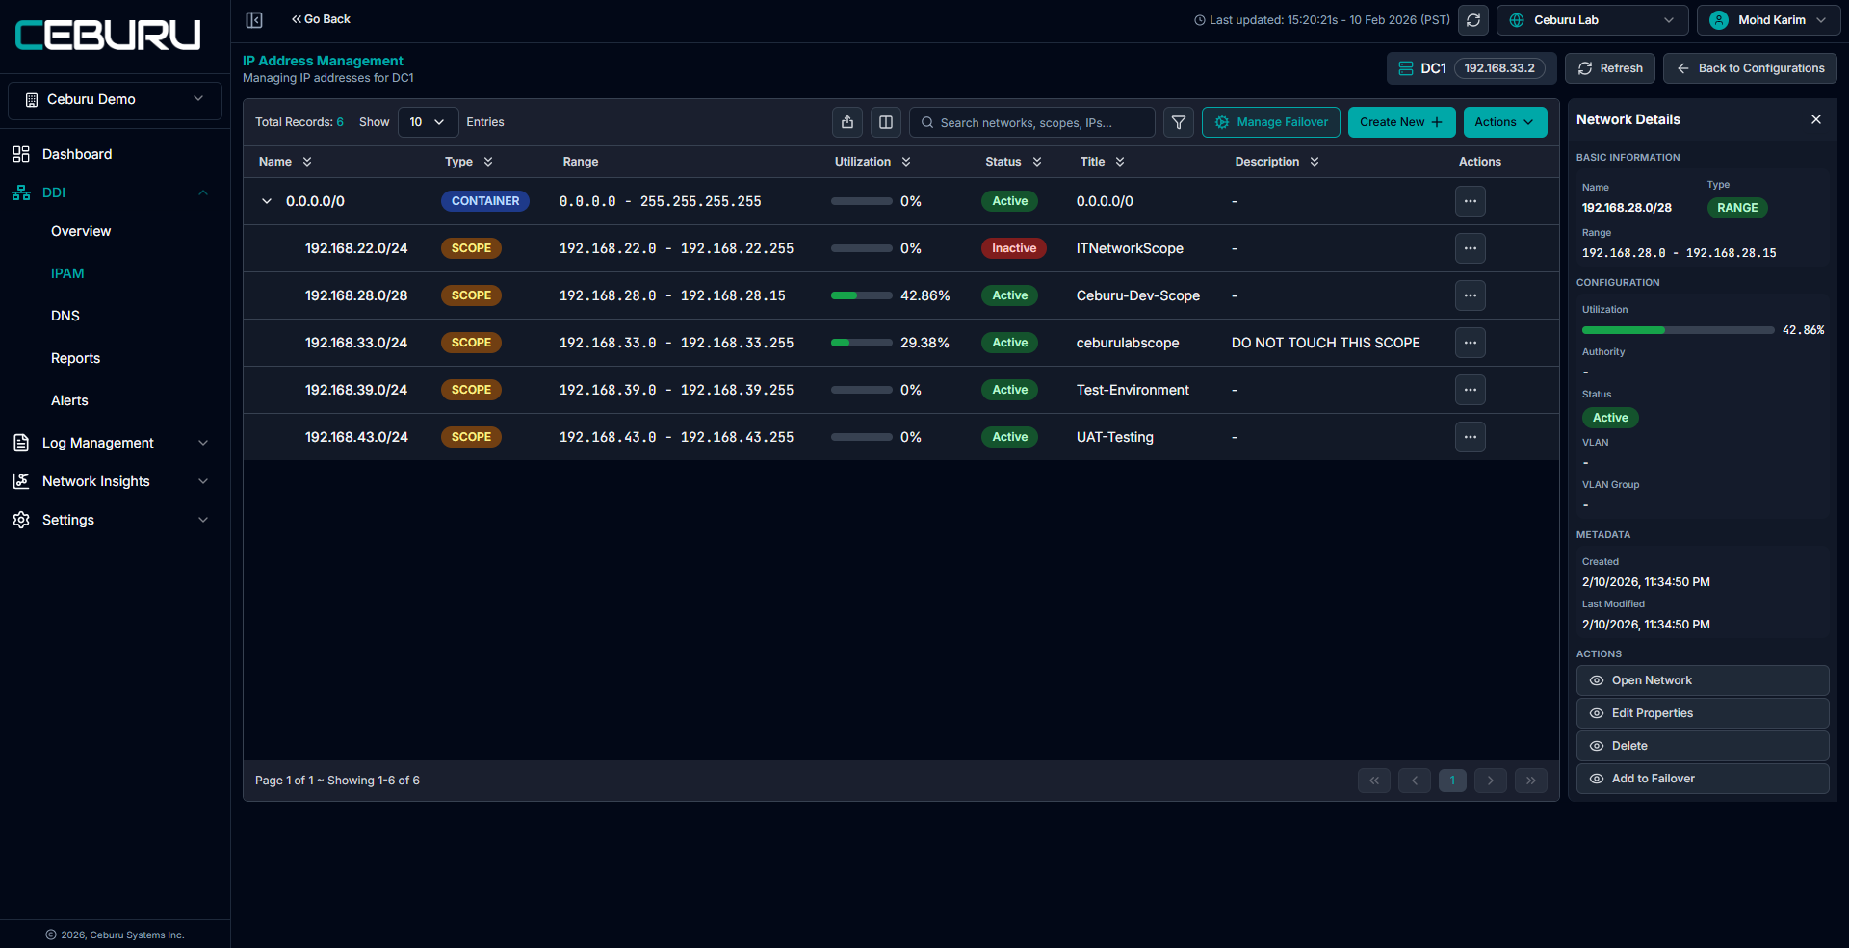
Task: Expand the Settings section
Action: point(203,520)
